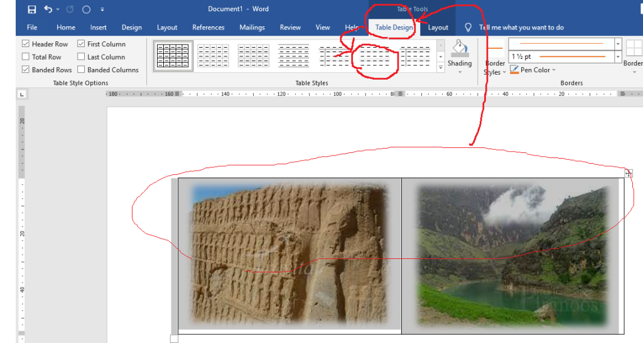
Task: Click the table move handle above the table
Action: click(629, 174)
